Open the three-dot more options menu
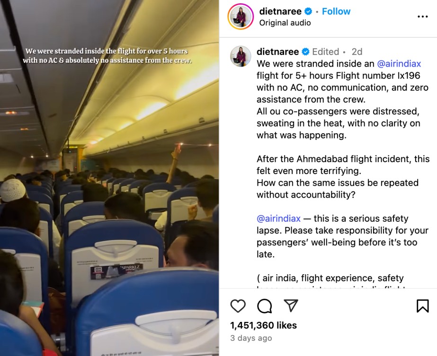The width and height of the screenshot is (437, 356). [x=422, y=17]
